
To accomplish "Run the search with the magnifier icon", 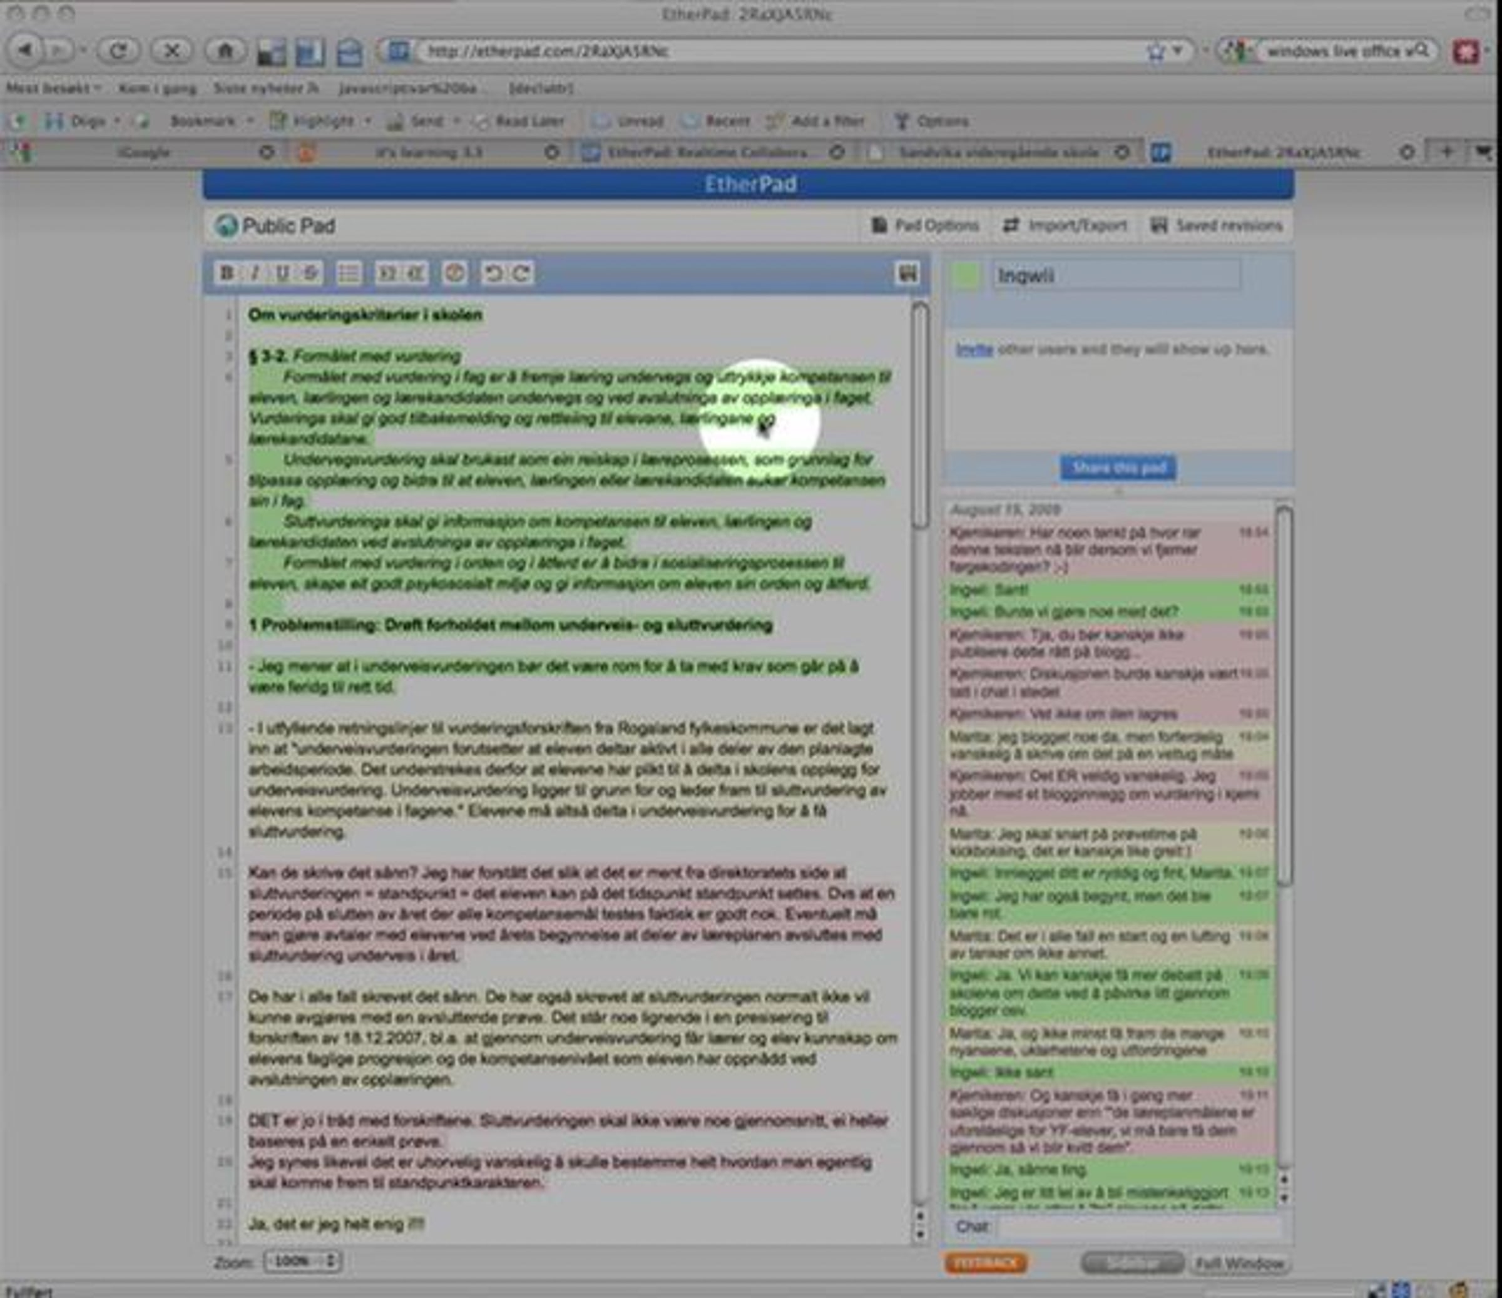I will click(x=1423, y=51).
